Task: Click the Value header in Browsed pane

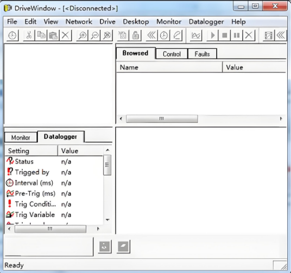Action: click(255, 67)
